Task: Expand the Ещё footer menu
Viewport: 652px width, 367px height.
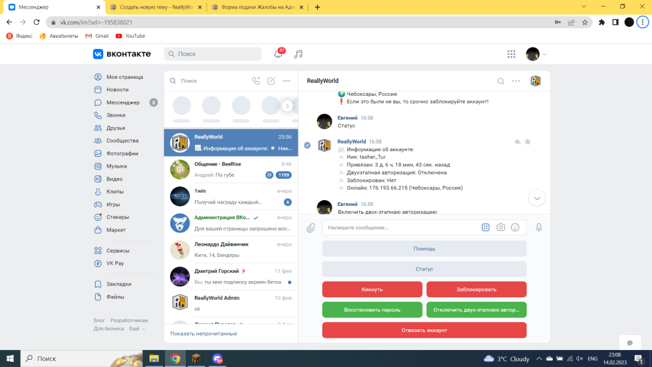Action: pyautogui.click(x=137, y=329)
